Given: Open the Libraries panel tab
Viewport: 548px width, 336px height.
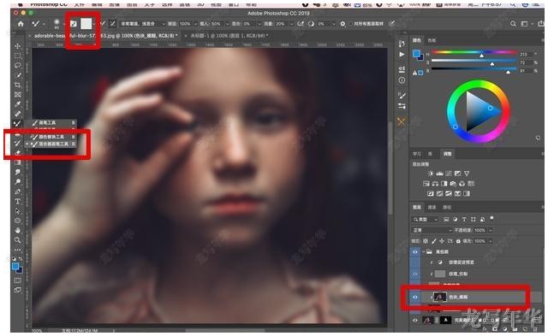Looking at the screenshot, I should [x=430, y=154].
